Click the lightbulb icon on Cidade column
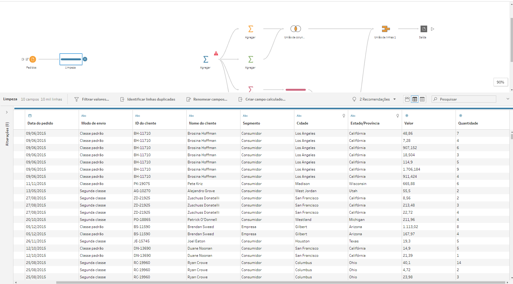 coord(344,116)
